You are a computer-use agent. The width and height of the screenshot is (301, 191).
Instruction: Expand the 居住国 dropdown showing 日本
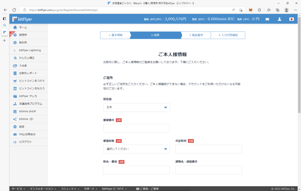[x=136, y=108]
